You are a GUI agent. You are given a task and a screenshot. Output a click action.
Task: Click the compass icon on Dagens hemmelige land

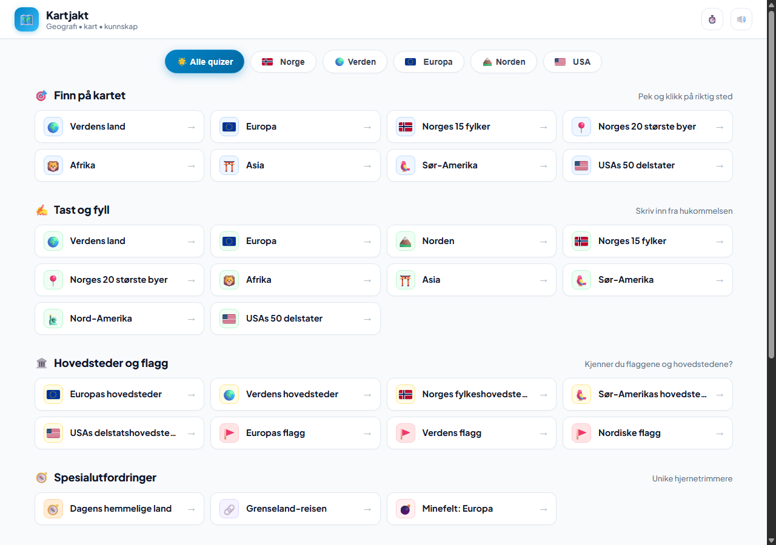[53, 509]
